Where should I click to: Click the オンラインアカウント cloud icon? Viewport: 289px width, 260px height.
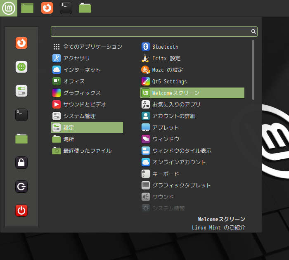[x=146, y=162]
